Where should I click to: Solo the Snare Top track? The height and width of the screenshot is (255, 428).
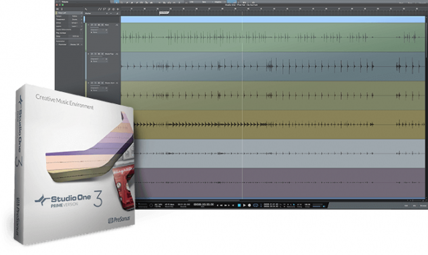click(x=96, y=54)
